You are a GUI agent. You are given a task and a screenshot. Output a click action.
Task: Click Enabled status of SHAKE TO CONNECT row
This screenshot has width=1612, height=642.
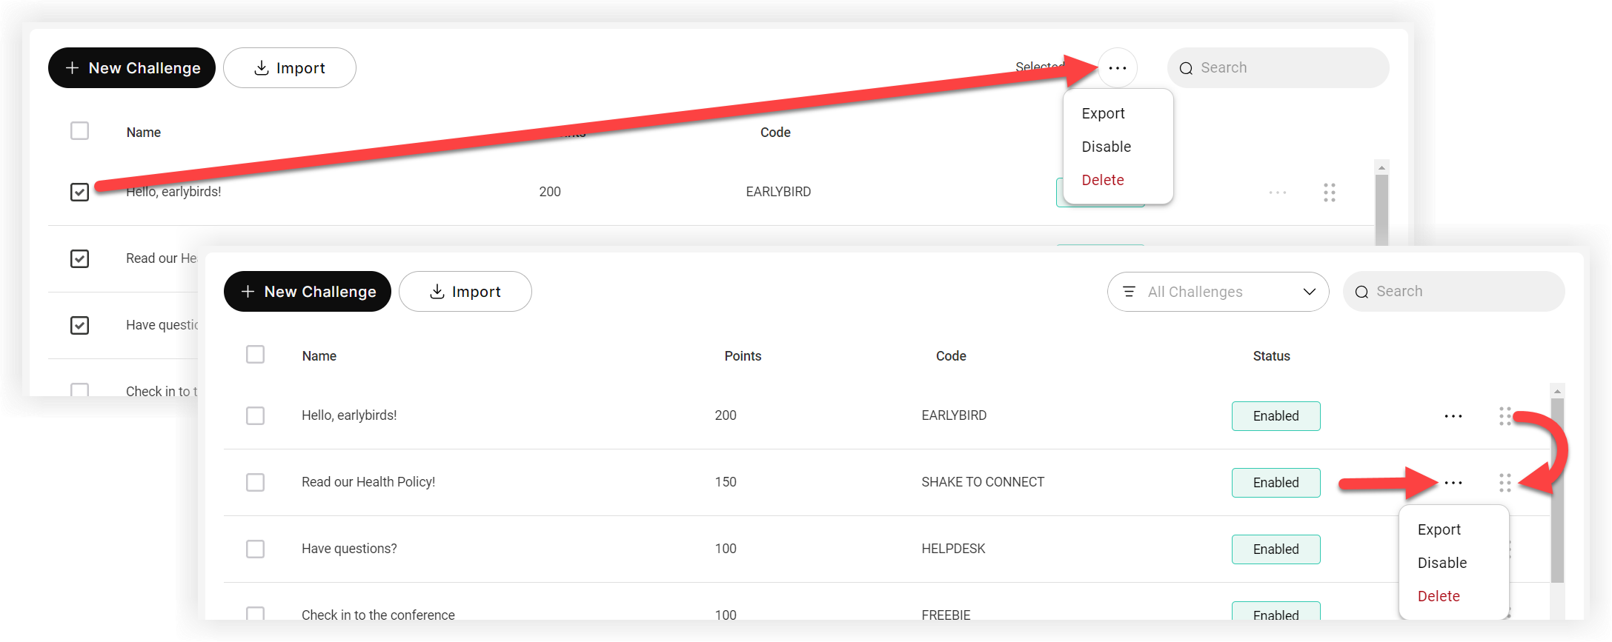pyautogui.click(x=1276, y=483)
